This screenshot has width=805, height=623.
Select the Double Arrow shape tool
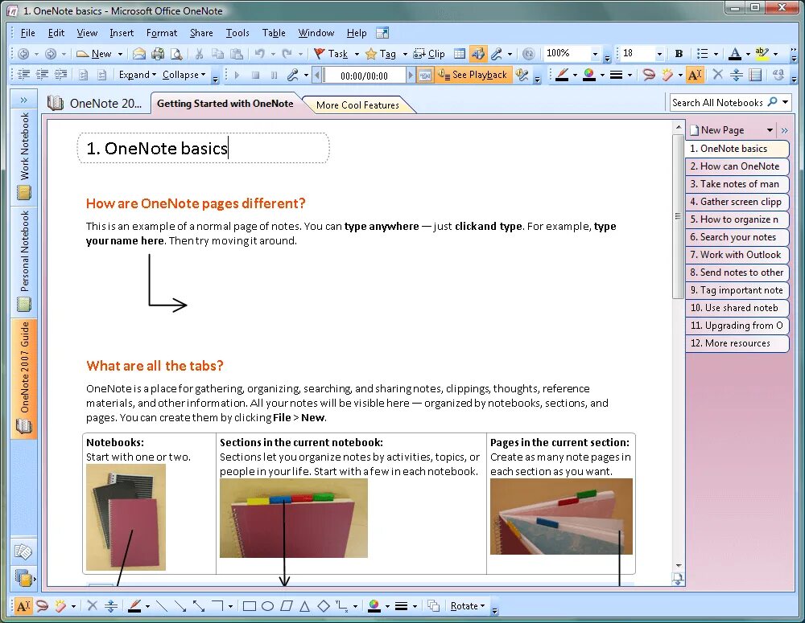point(199,606)
